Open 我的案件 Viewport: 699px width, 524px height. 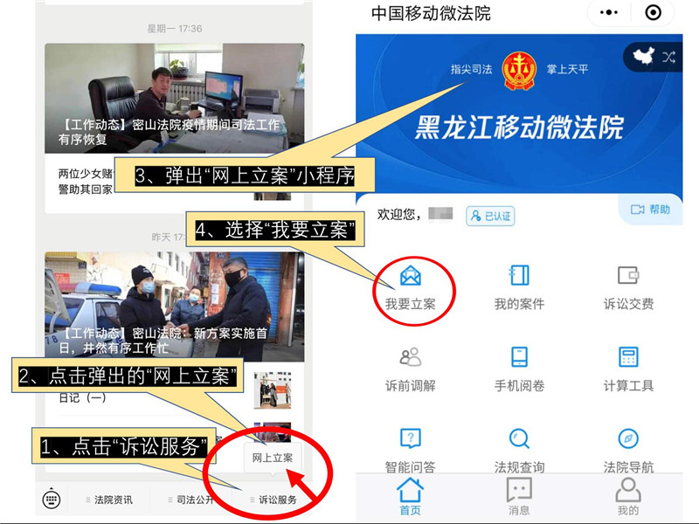pos(519,287)
